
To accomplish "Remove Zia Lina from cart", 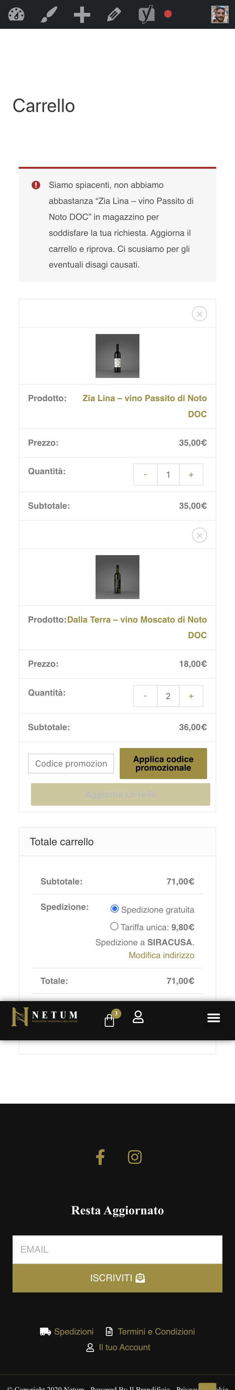I will 199,314.
